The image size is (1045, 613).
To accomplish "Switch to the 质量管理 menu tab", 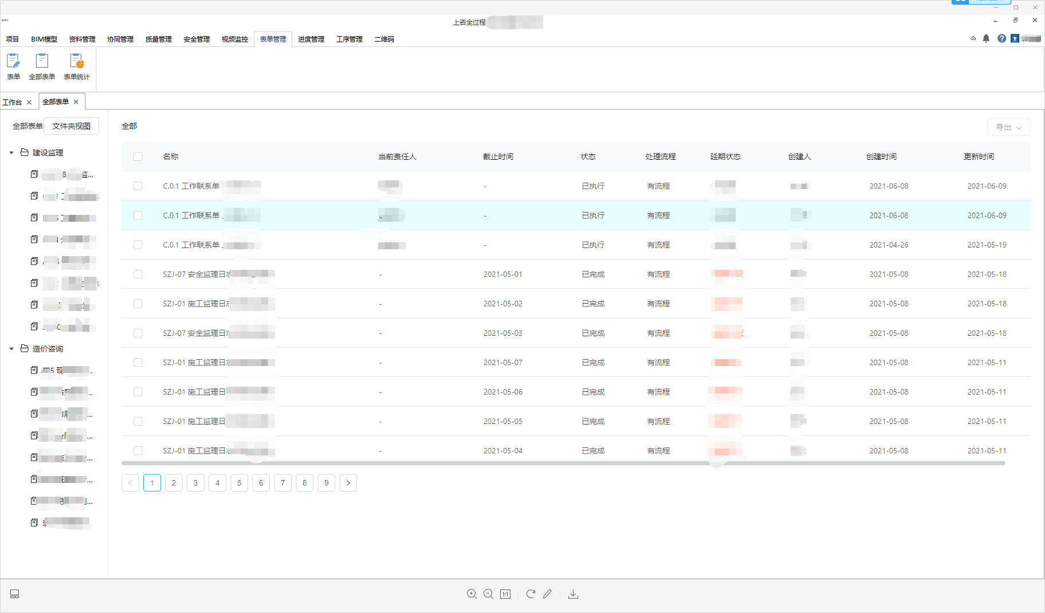I will click(158, 39).
